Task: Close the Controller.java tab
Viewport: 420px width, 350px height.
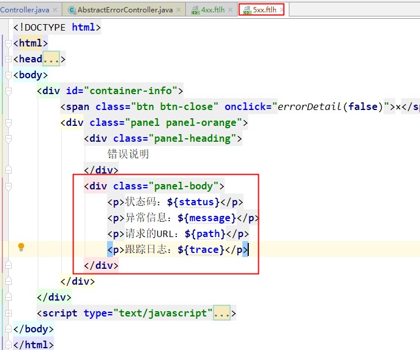Action: 55,10
